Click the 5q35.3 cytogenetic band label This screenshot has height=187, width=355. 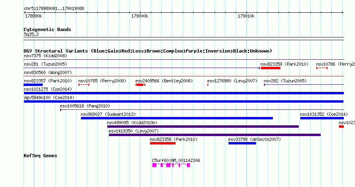[x=31, y=34]
